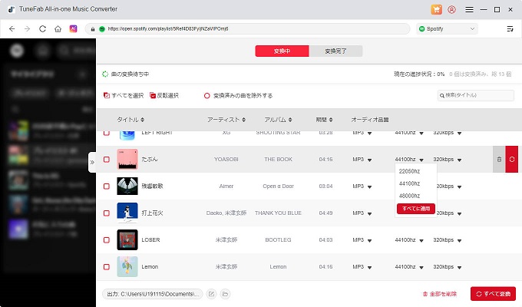
Task: Reload the page with refresh icon
Action: pyautogui.click(x=43, y=29)
